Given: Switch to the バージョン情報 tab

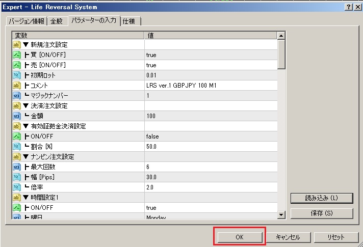Looking at the screenshot, I should pyautogui.click(x=26, y=21).
